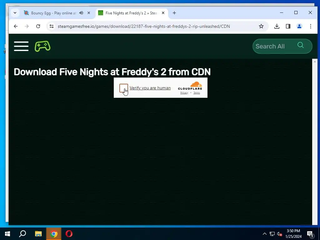Screen dimensions: 320x240
Task: Open the Chrome three-dot menu
Action: [x=311, y=26]
